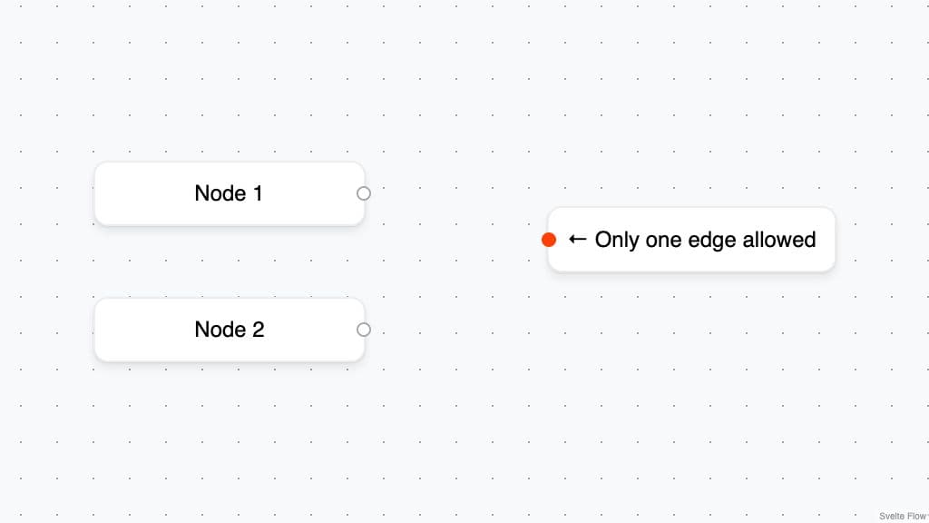Viewport: 929px width, 523px height.
Task: Click Node 1's source handle circle
Action: 364,193
